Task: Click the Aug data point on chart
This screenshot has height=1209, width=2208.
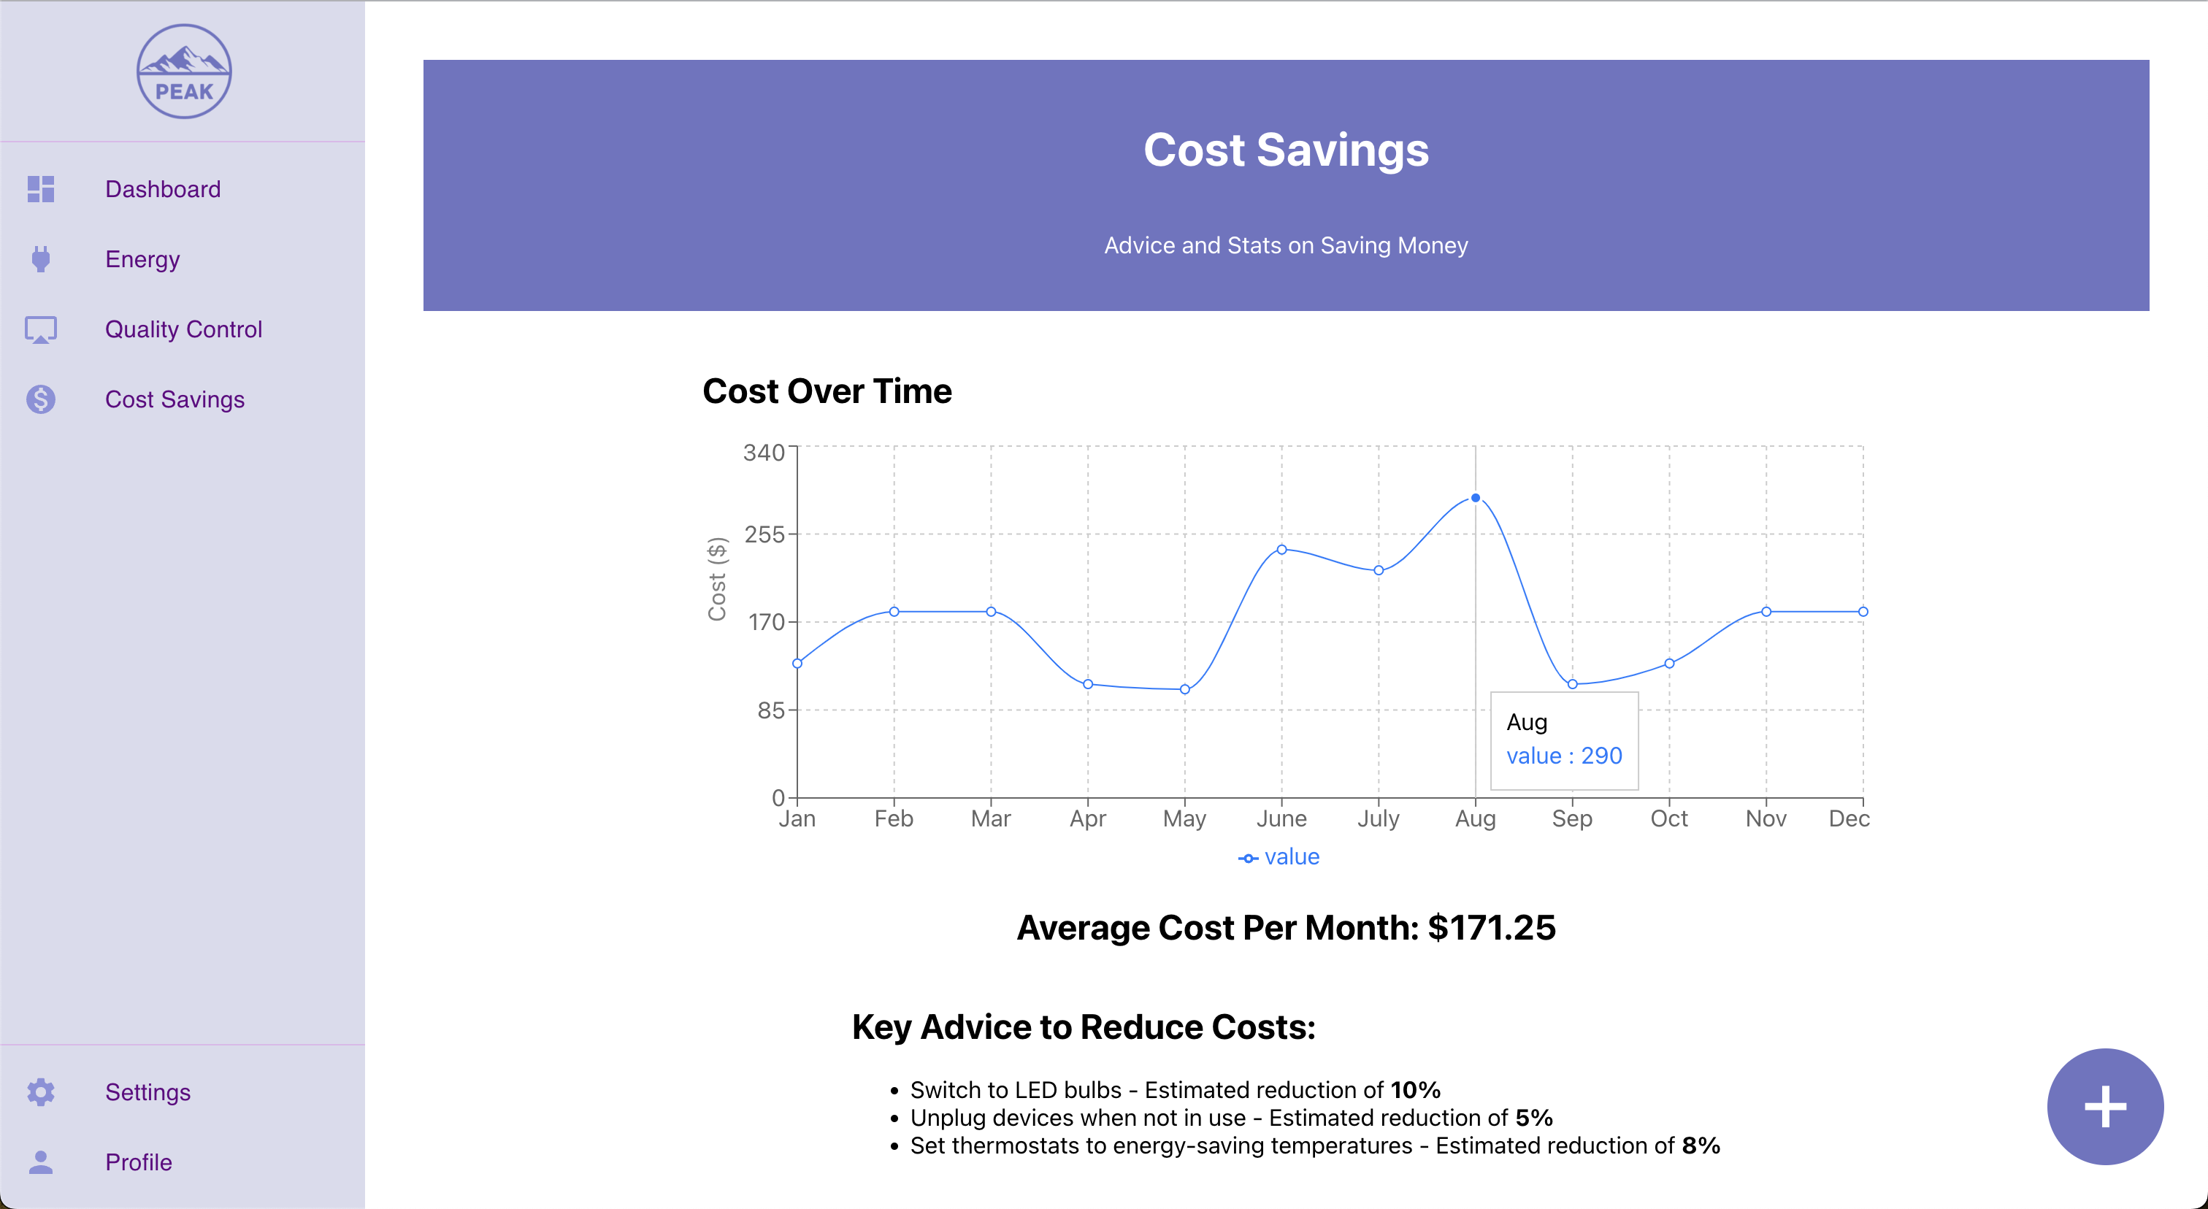Action: point(1475,498)
